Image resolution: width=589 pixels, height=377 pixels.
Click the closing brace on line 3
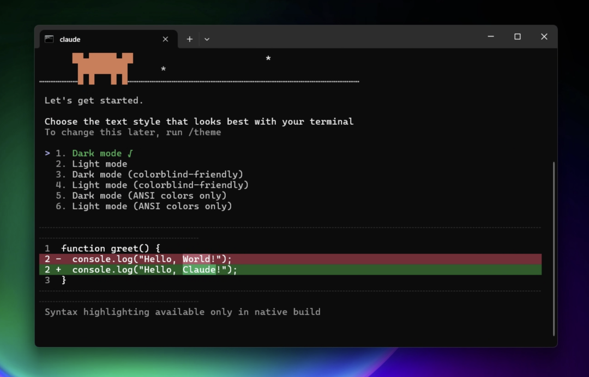point(64,280)
